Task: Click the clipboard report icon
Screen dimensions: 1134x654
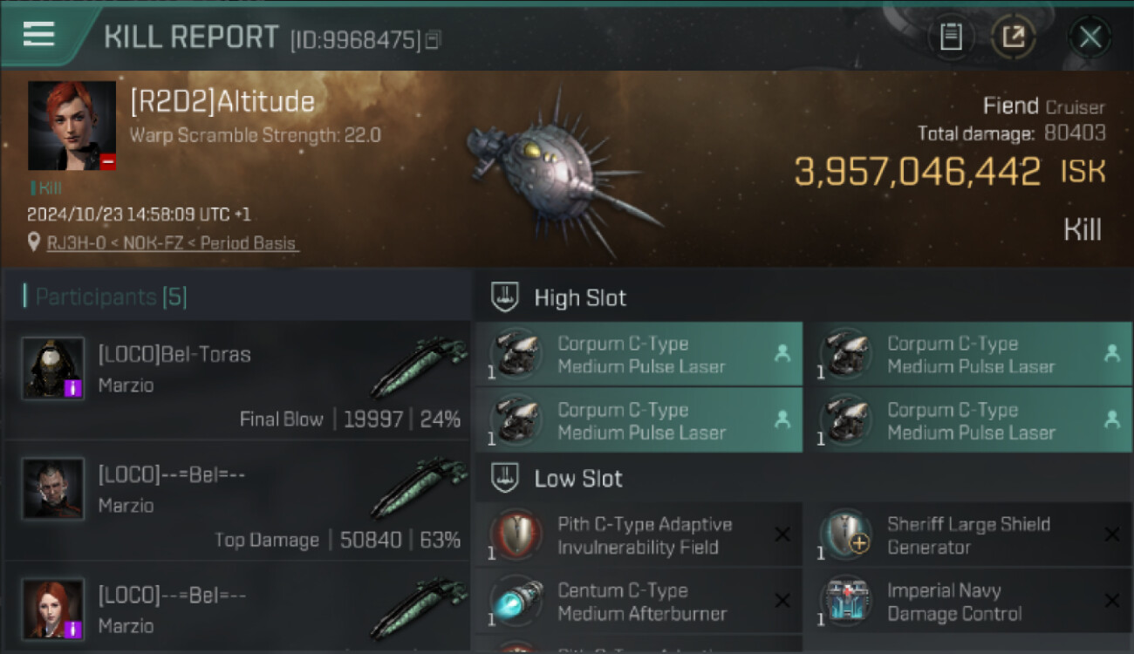Action: pos(951,37)
